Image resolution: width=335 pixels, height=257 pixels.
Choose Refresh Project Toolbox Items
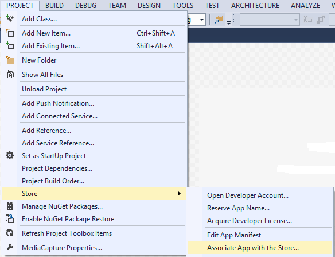[94, 233]
